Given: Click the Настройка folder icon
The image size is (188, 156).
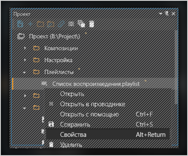Looking at the screenshot, I should click(37, 60).
